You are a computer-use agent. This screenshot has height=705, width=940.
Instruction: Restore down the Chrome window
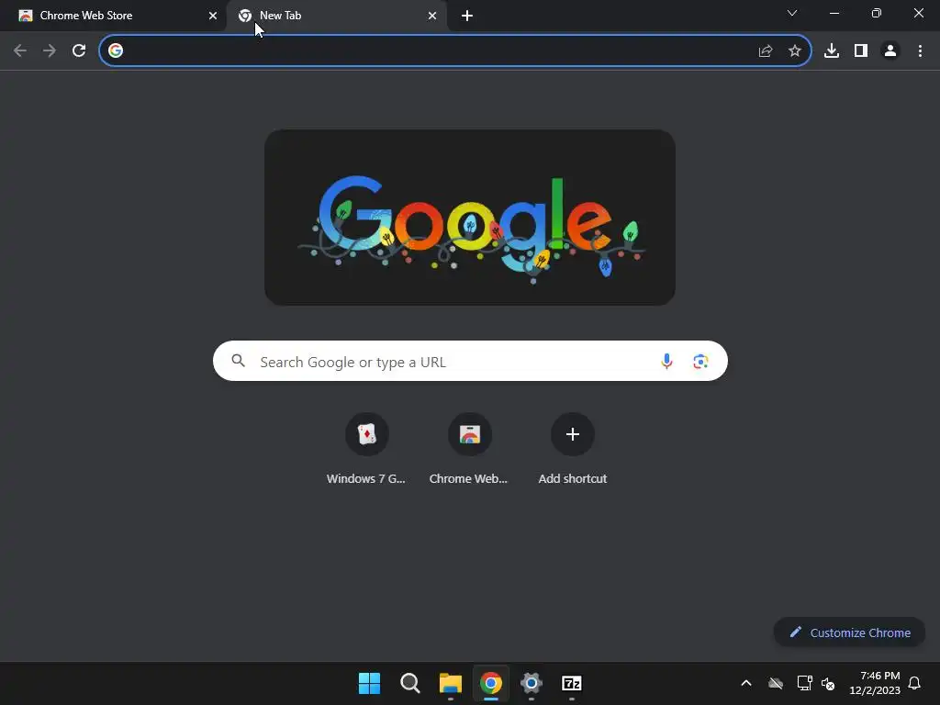pos(877,13)
